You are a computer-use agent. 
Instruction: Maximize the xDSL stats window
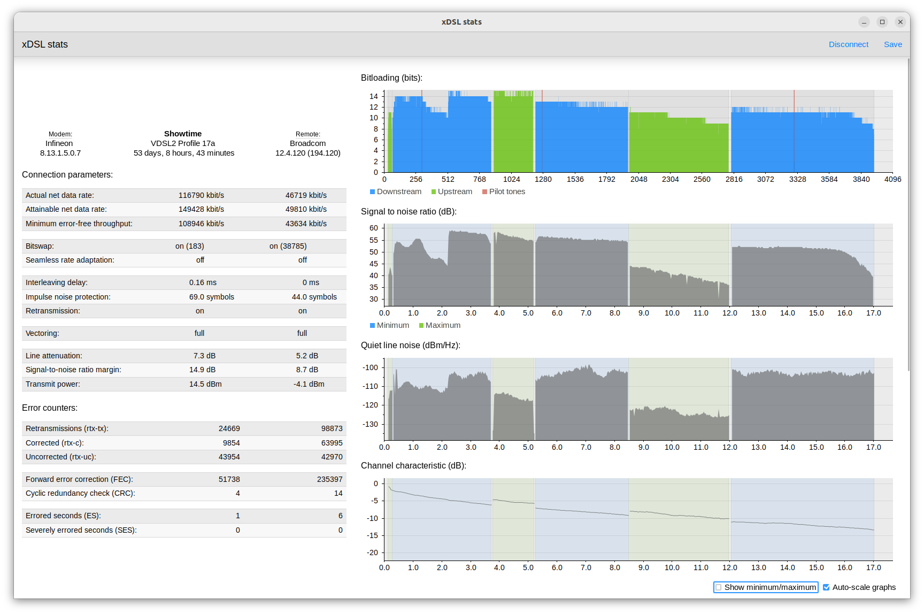[x=882, y=22]
